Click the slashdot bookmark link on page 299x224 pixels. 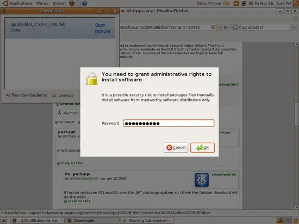pyautogui.click(x=71, y=113)
